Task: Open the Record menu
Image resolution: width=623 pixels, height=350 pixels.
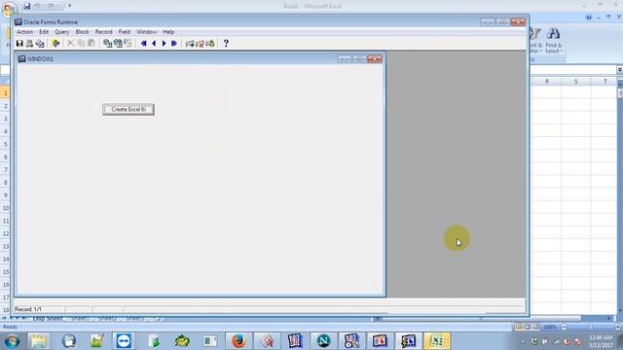Action: [104, 32]
